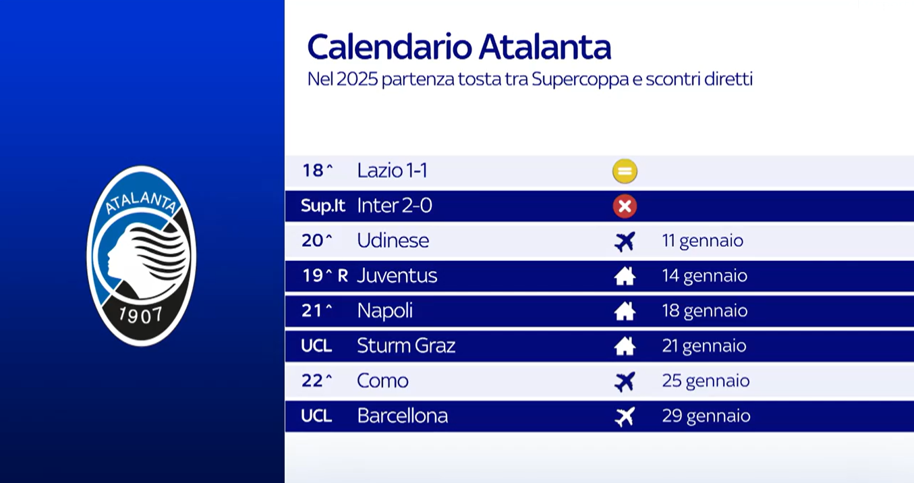Click the home icon for Juventus match
Viewport: 914px width, 483px height.
tap(625, 277)
